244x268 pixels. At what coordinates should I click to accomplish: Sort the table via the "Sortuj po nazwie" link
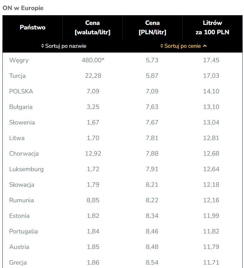point(66,46)
